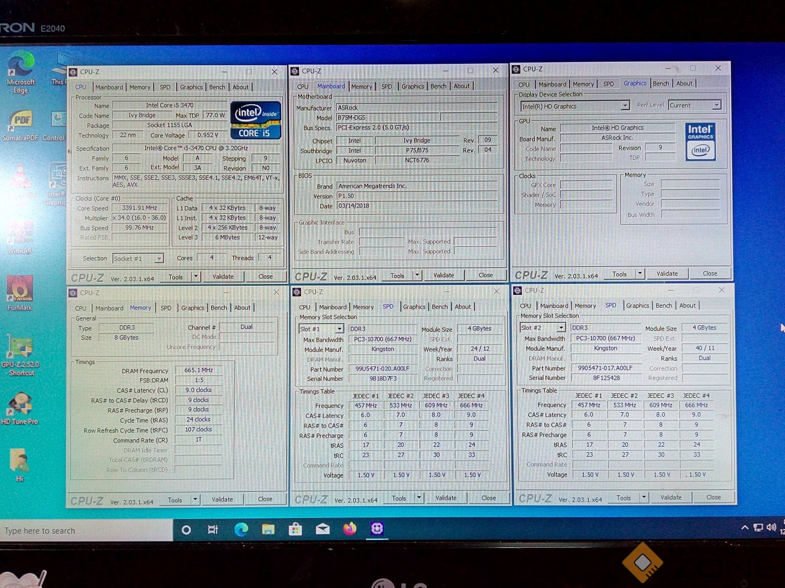Launch WinRAR from the desktop

tap(20, 238)
